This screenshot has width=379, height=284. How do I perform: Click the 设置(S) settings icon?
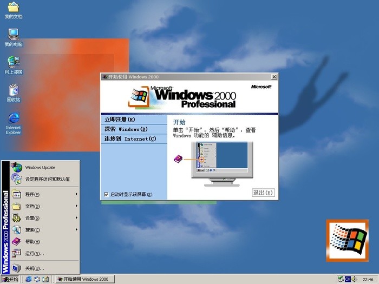16,218
